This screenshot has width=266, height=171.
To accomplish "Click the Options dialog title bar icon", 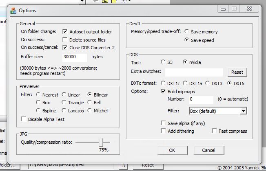I will pyautogui.click(x=13, y=10).
